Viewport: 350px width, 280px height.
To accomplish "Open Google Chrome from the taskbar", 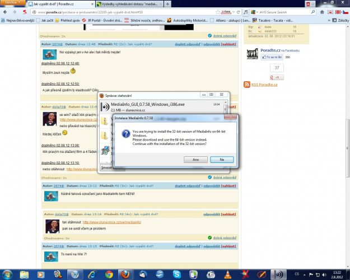I will tap(109, 274).
